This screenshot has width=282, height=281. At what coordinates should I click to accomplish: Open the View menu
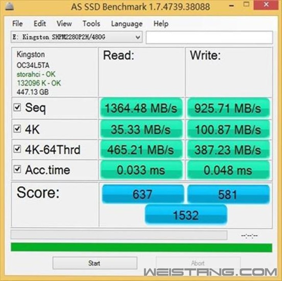click(x=64, y=24)
